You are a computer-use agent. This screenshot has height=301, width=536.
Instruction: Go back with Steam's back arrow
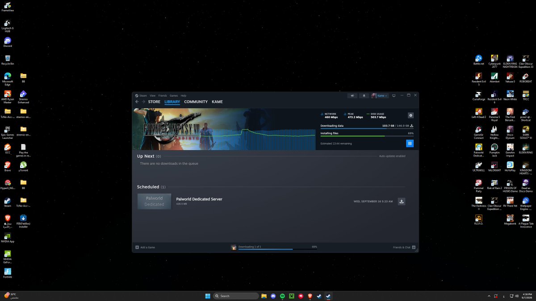(137, 102)
